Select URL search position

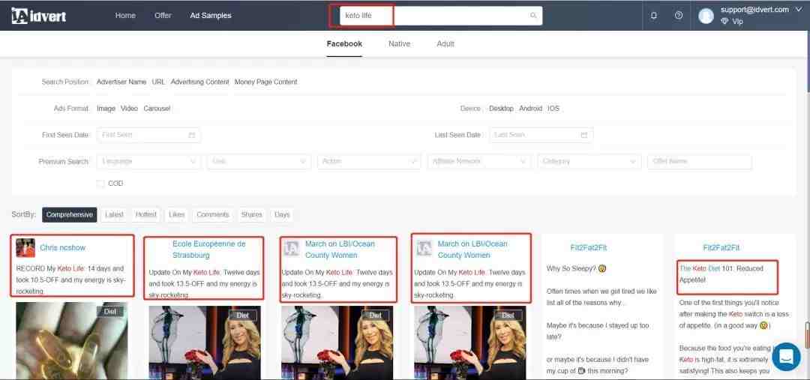click(x=158, y=82)
